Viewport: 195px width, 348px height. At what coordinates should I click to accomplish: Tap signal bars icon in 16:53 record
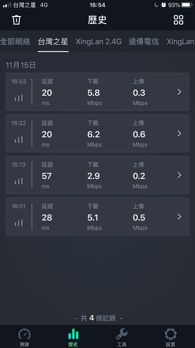pos(19,98)
